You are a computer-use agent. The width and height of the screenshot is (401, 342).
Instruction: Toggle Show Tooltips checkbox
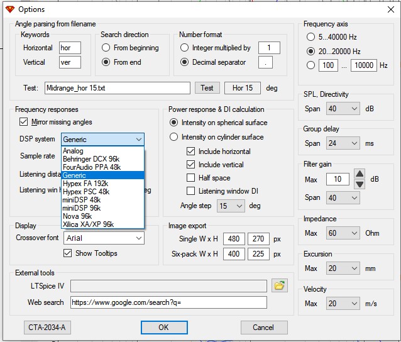coord(68,253)
